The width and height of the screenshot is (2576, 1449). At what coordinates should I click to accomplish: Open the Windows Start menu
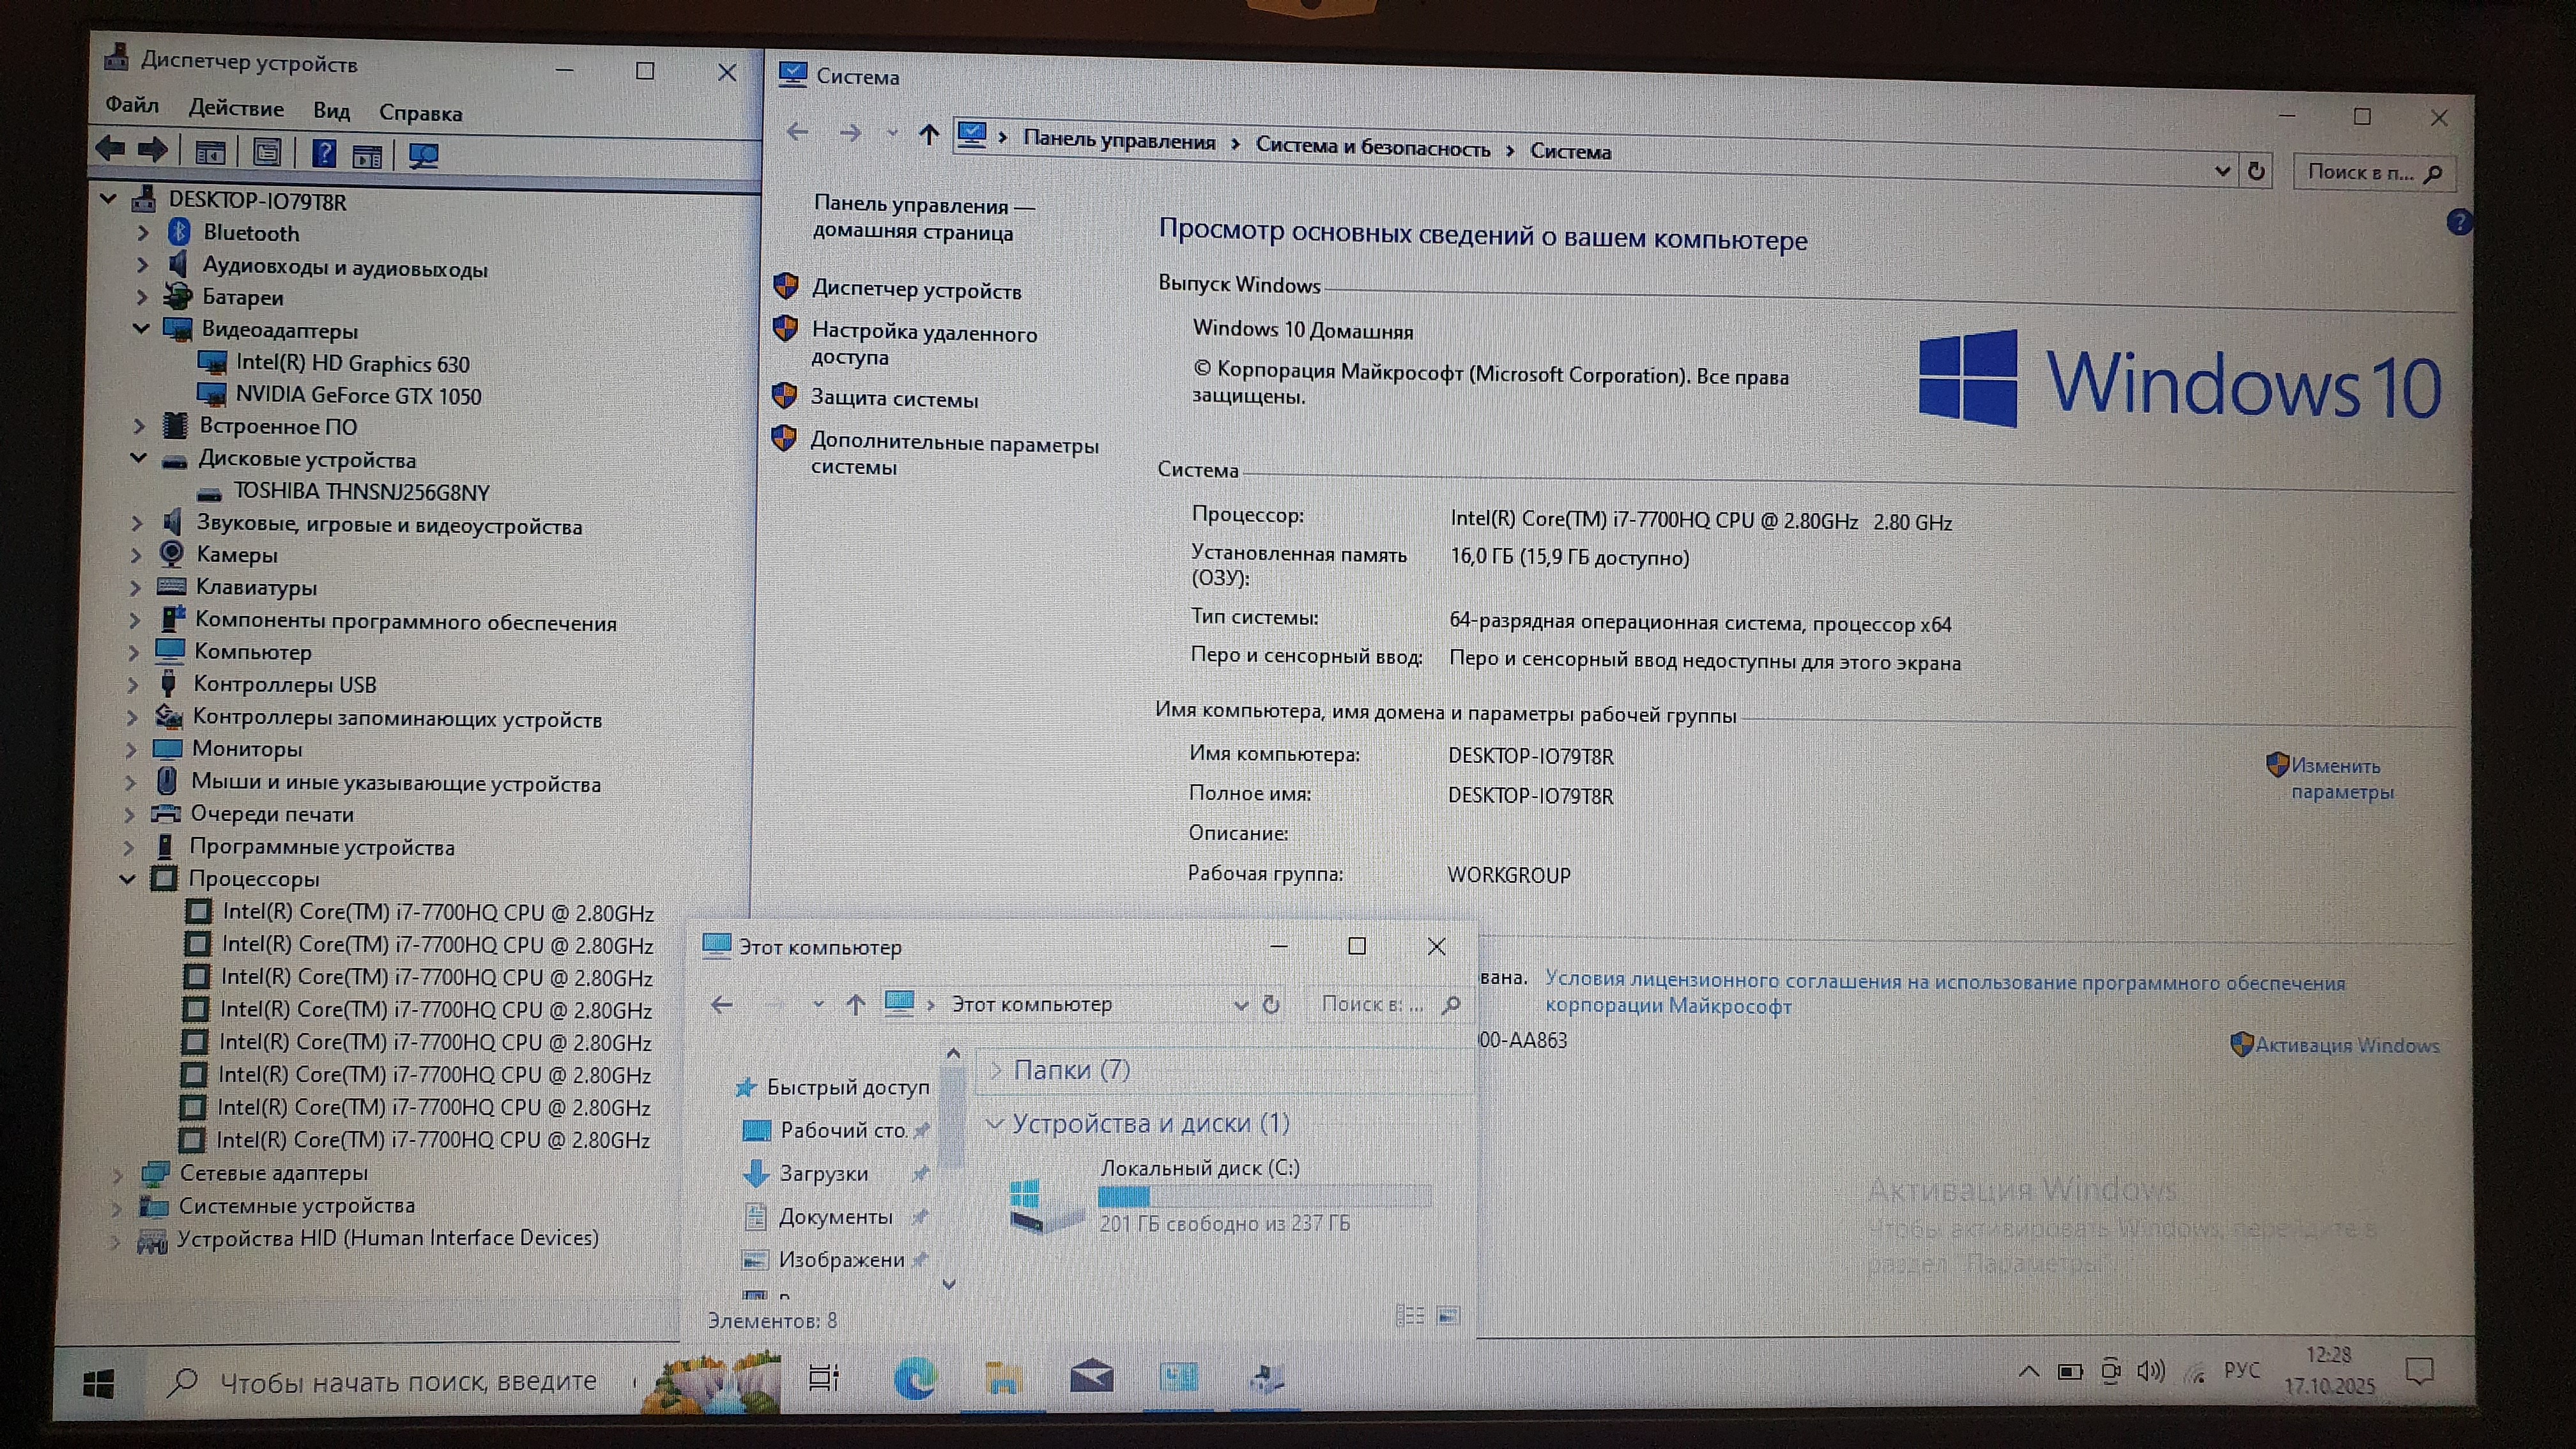(x=98, y=1384)
